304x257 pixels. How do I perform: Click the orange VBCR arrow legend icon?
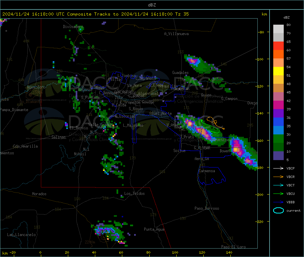tap(278, 177)
